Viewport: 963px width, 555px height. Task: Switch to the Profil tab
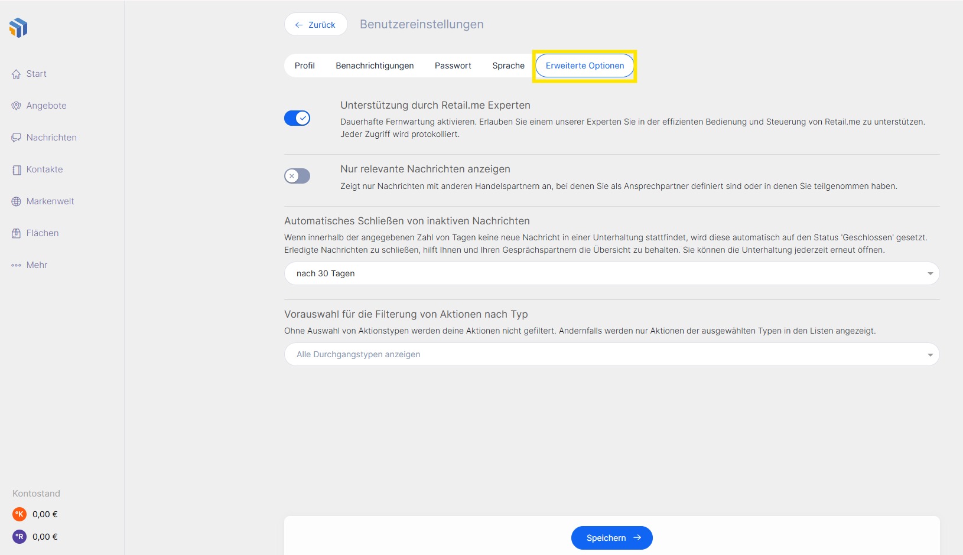[305, 66]
